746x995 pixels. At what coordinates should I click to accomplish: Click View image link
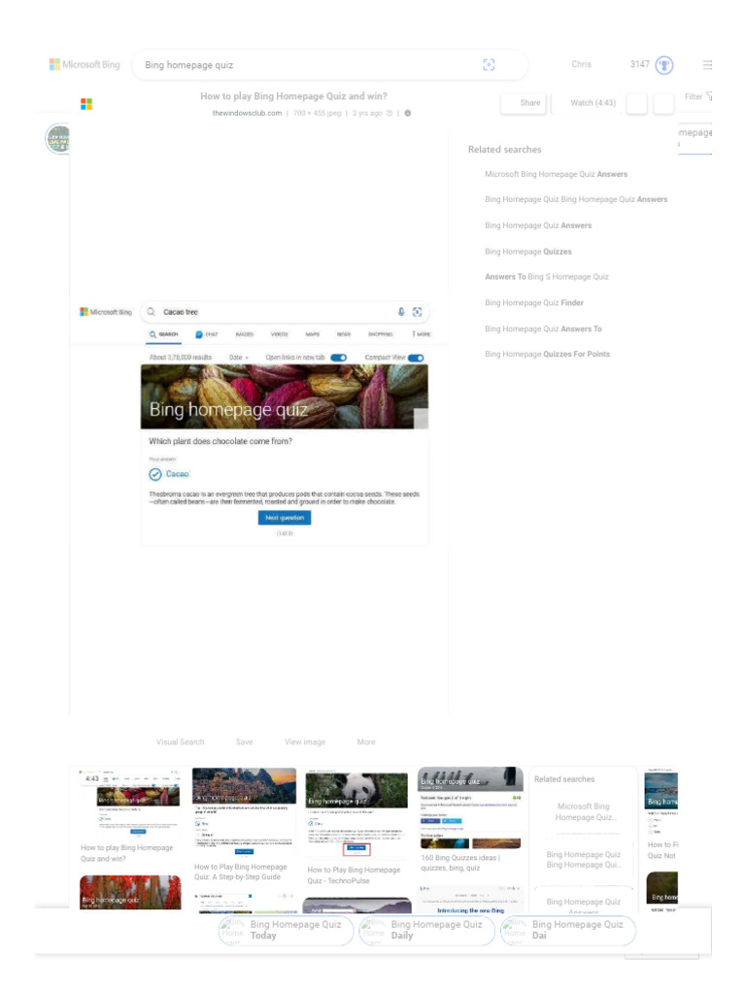(x=305, y=741)
